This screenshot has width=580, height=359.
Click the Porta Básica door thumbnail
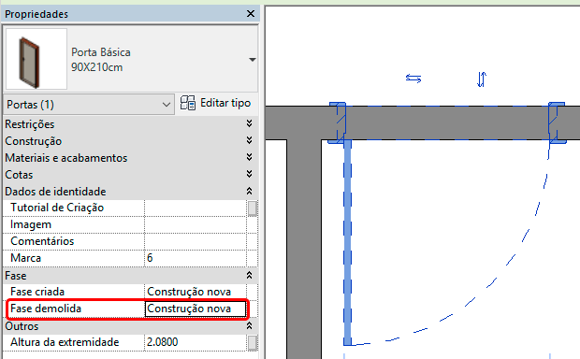[36, 59]
